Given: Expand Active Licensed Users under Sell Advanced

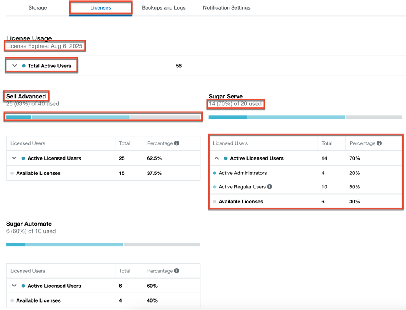Looking at the screenshot, I should [14, 158].
